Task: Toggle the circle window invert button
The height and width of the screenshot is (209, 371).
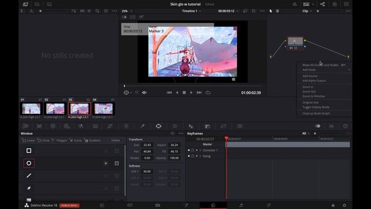Action: pyautogui.click(x=106, y=163)
